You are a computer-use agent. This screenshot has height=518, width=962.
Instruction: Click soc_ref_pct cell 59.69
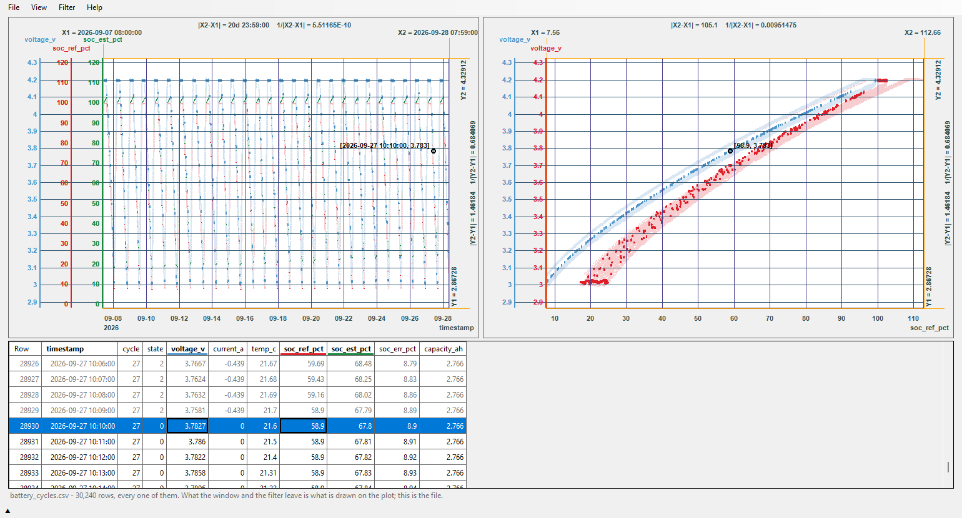[x=304, y=363]
